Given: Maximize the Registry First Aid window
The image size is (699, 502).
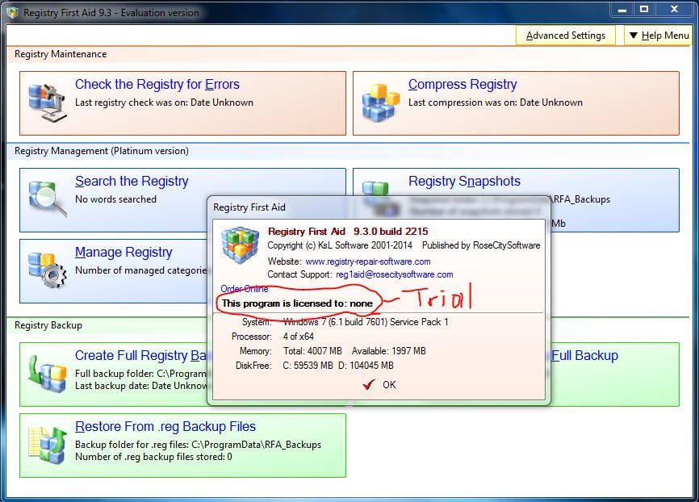Looking at the screenshot, I should 644,9.
